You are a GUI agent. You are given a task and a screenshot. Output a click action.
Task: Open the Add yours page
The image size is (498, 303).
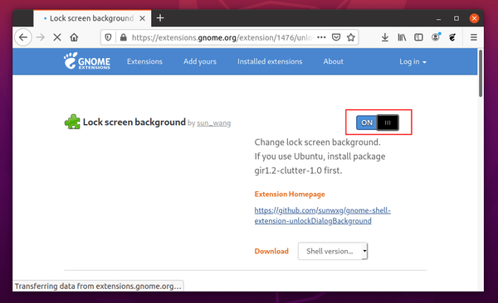point(200,61)
